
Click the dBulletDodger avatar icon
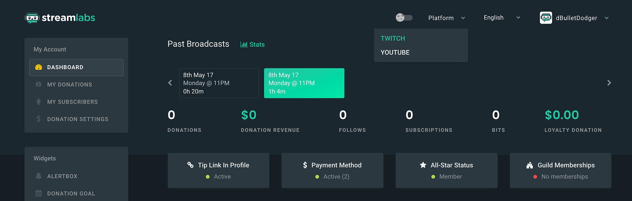coord(546,18)
